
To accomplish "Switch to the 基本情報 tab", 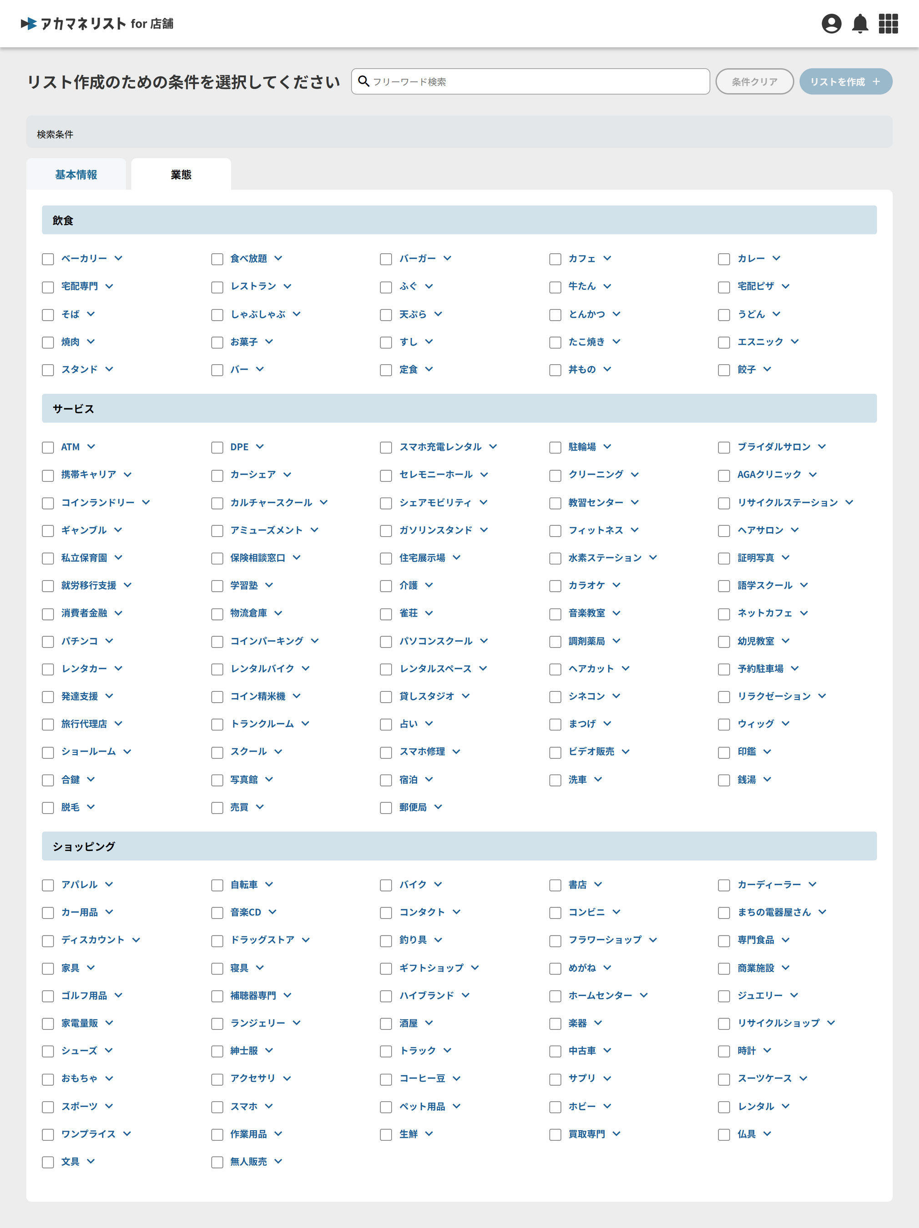I will point(76,174).
